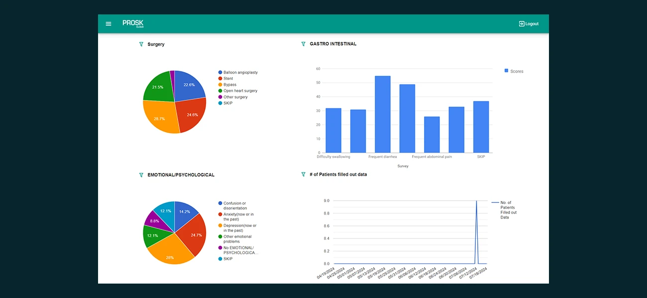647x298 pixels.
Task: Click the PROSK cloud logo
Action: [133, 23]
